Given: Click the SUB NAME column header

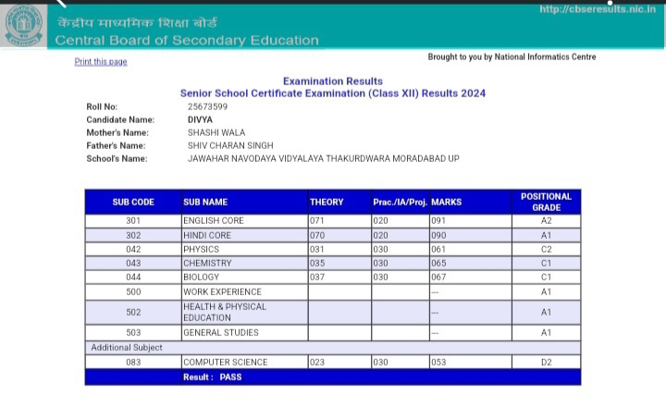Looking at the screenshot, I should 244,203.
